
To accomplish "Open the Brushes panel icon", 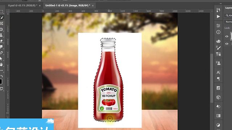I will point(218,48).
